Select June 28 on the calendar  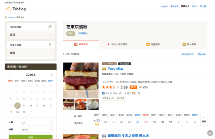pyautogui.click(x=11, y=112)
